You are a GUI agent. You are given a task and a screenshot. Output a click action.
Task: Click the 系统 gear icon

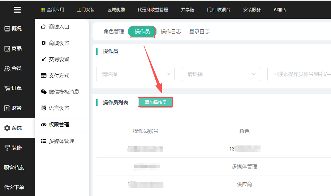[x=7, y=128]
